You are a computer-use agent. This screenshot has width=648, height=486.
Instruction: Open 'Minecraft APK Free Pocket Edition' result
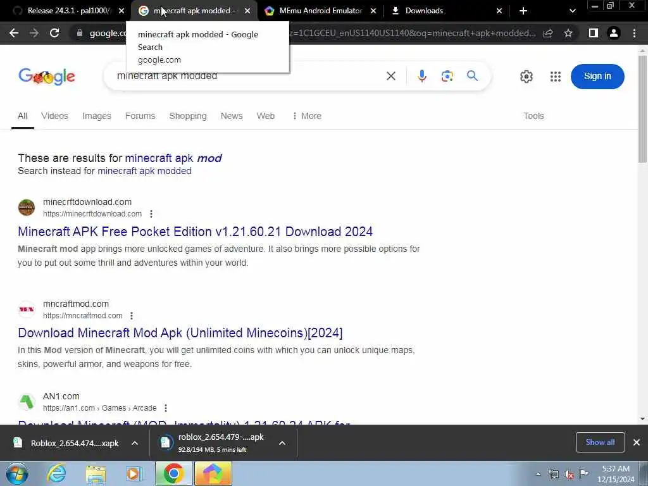click(x=195, y=232)
